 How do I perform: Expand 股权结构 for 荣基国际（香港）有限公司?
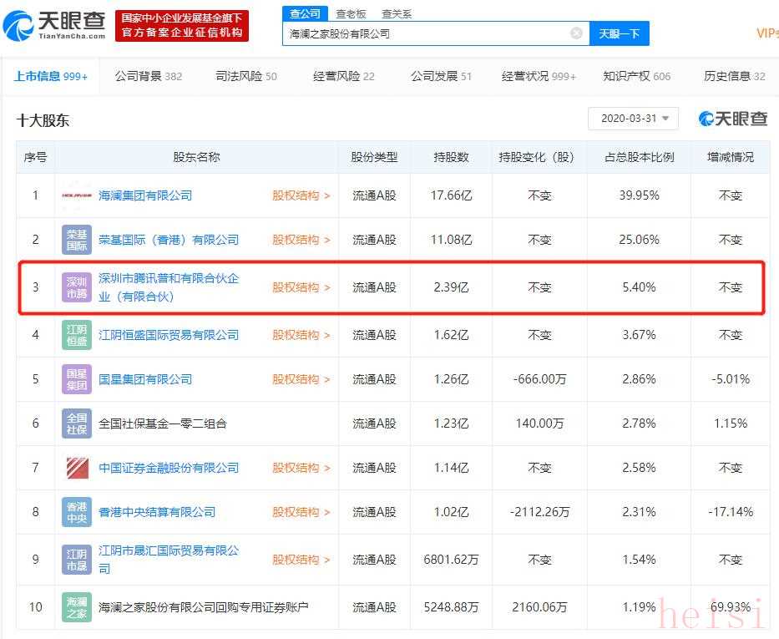[x=301, y=240]
